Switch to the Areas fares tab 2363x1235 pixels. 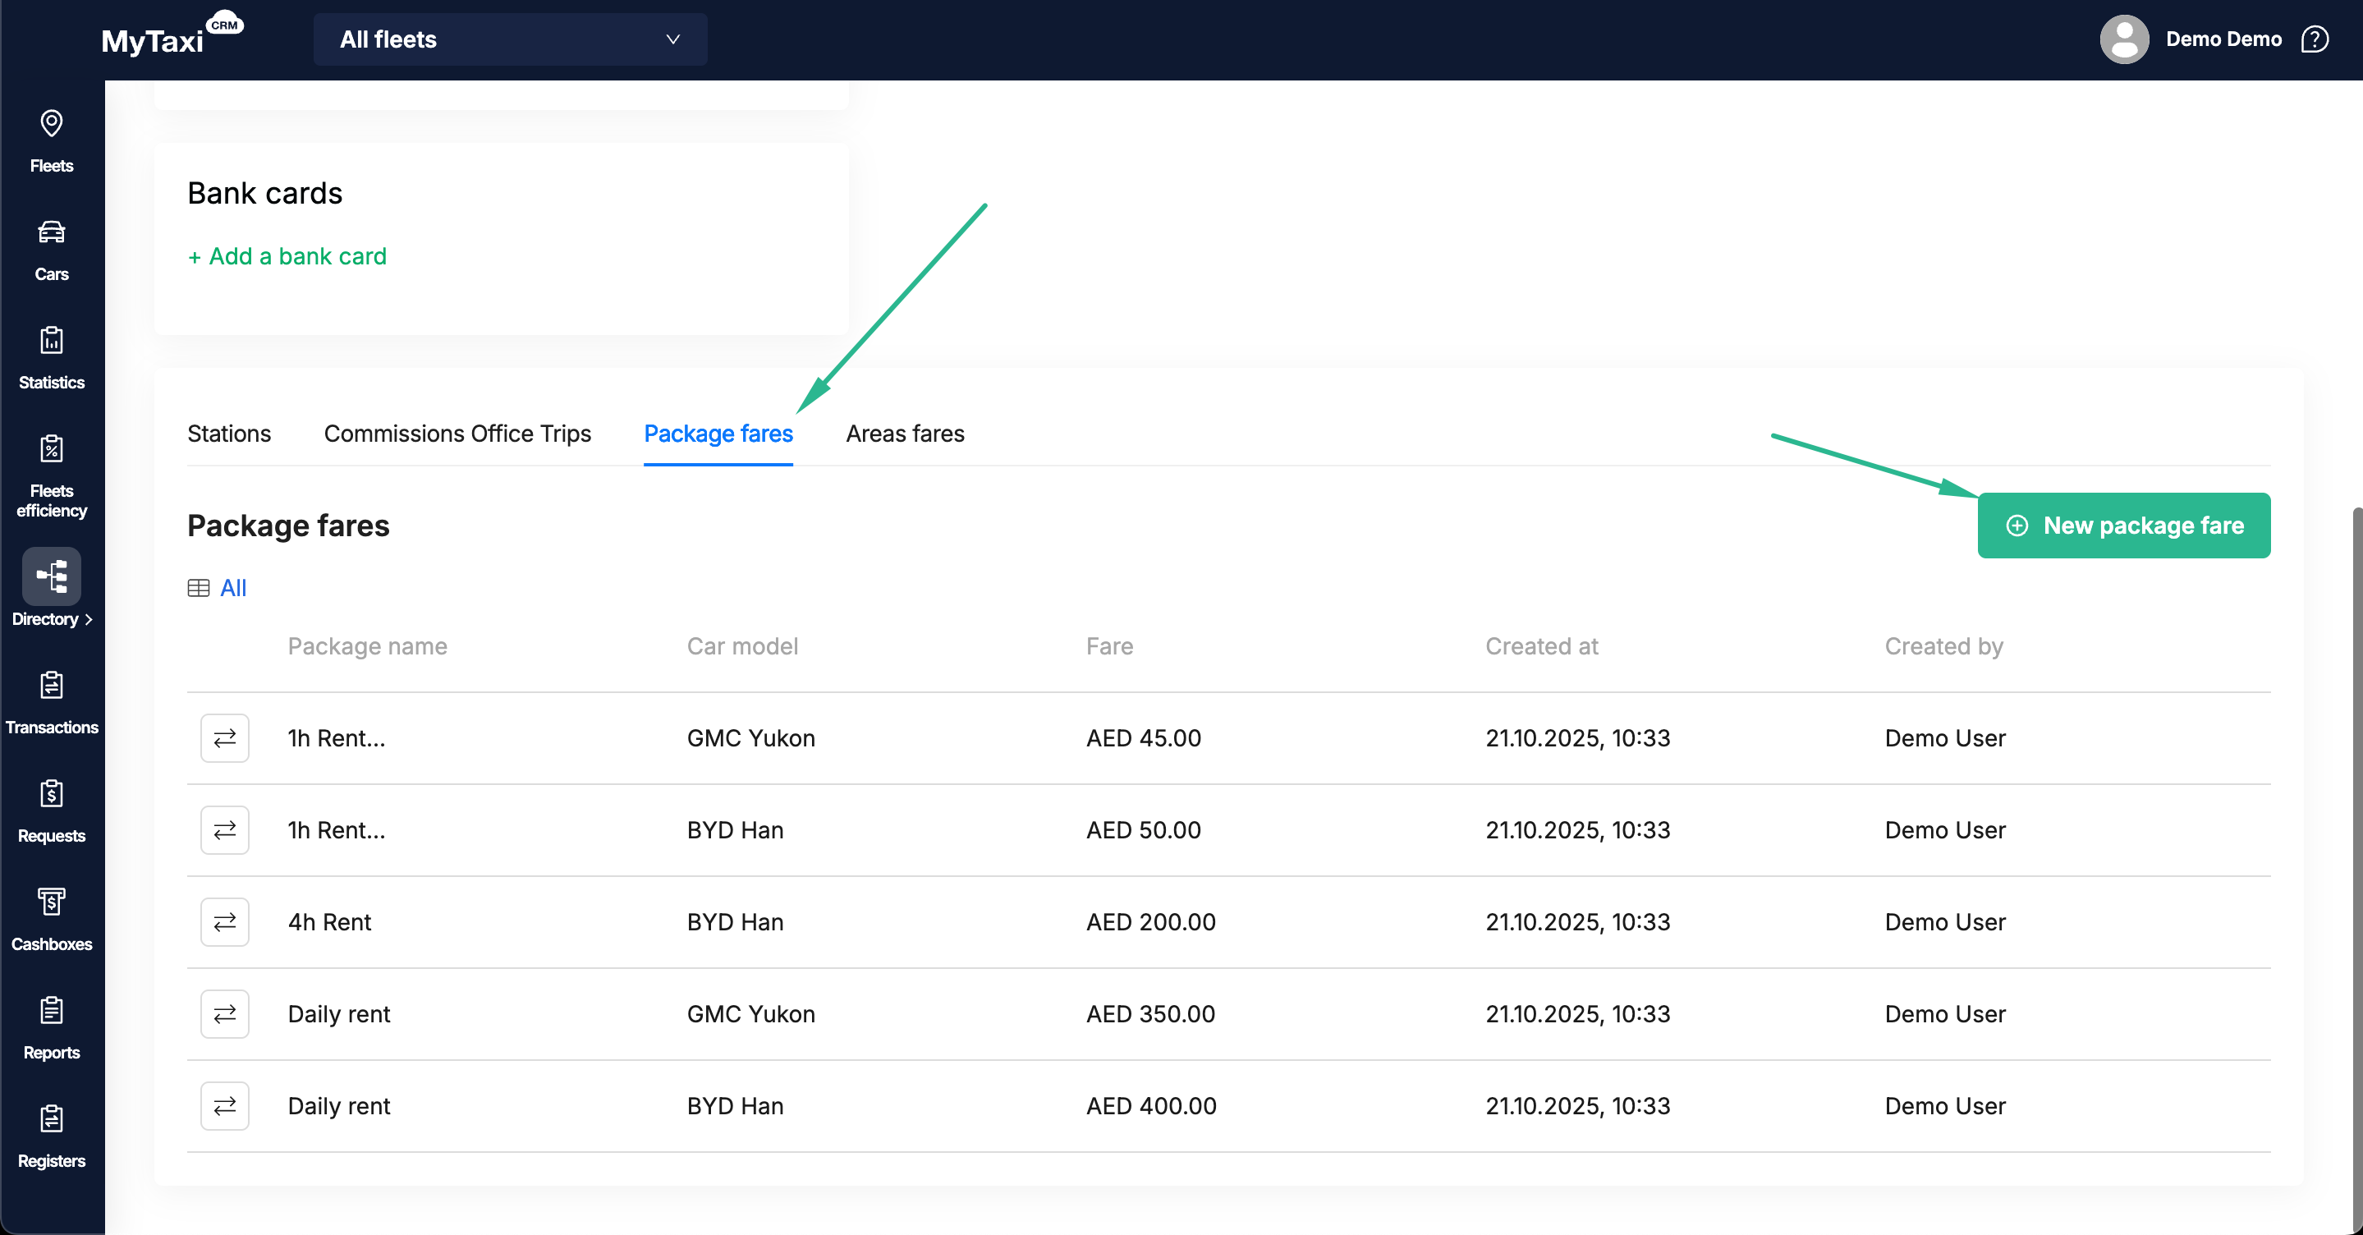(x=905, y=433)
